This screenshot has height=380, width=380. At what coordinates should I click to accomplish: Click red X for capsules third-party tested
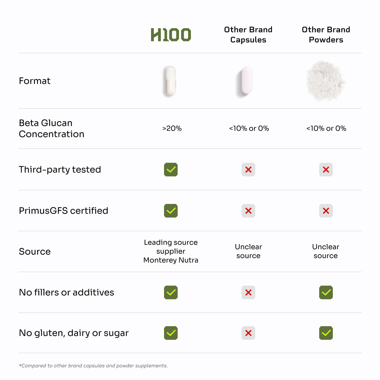pos(248,170)
